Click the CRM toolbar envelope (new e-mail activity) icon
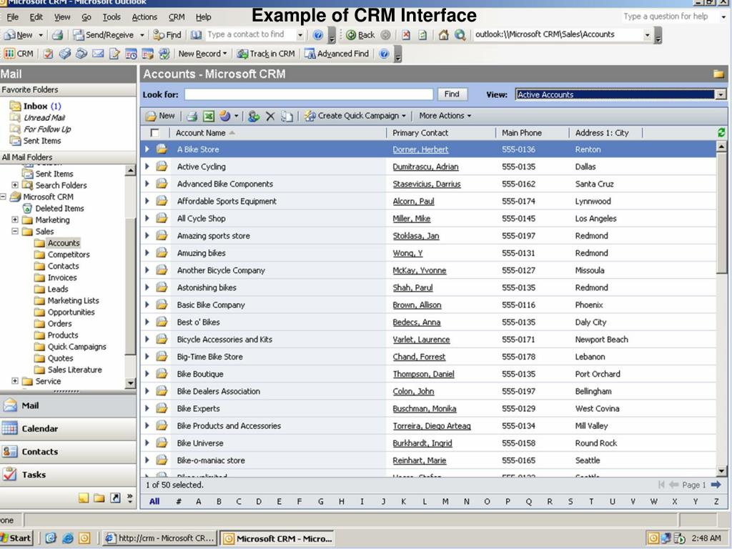732x549 pixels. [x=97, y=54]
